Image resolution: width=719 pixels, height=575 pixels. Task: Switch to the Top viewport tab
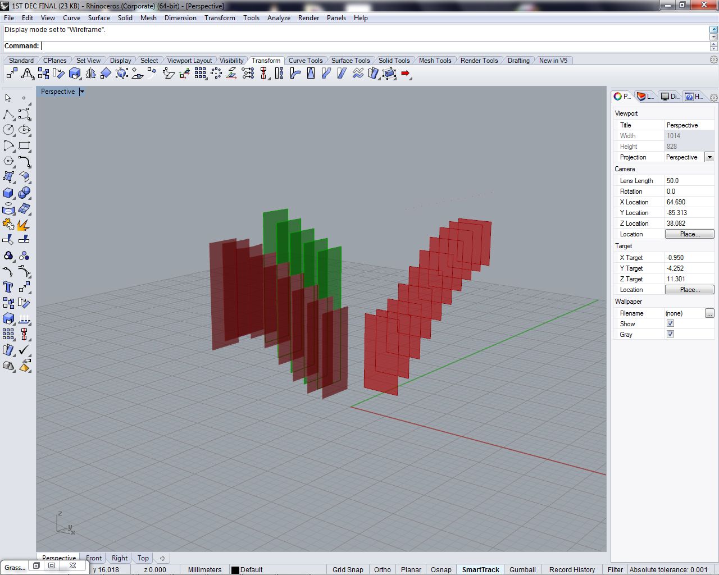click(142, 558)
